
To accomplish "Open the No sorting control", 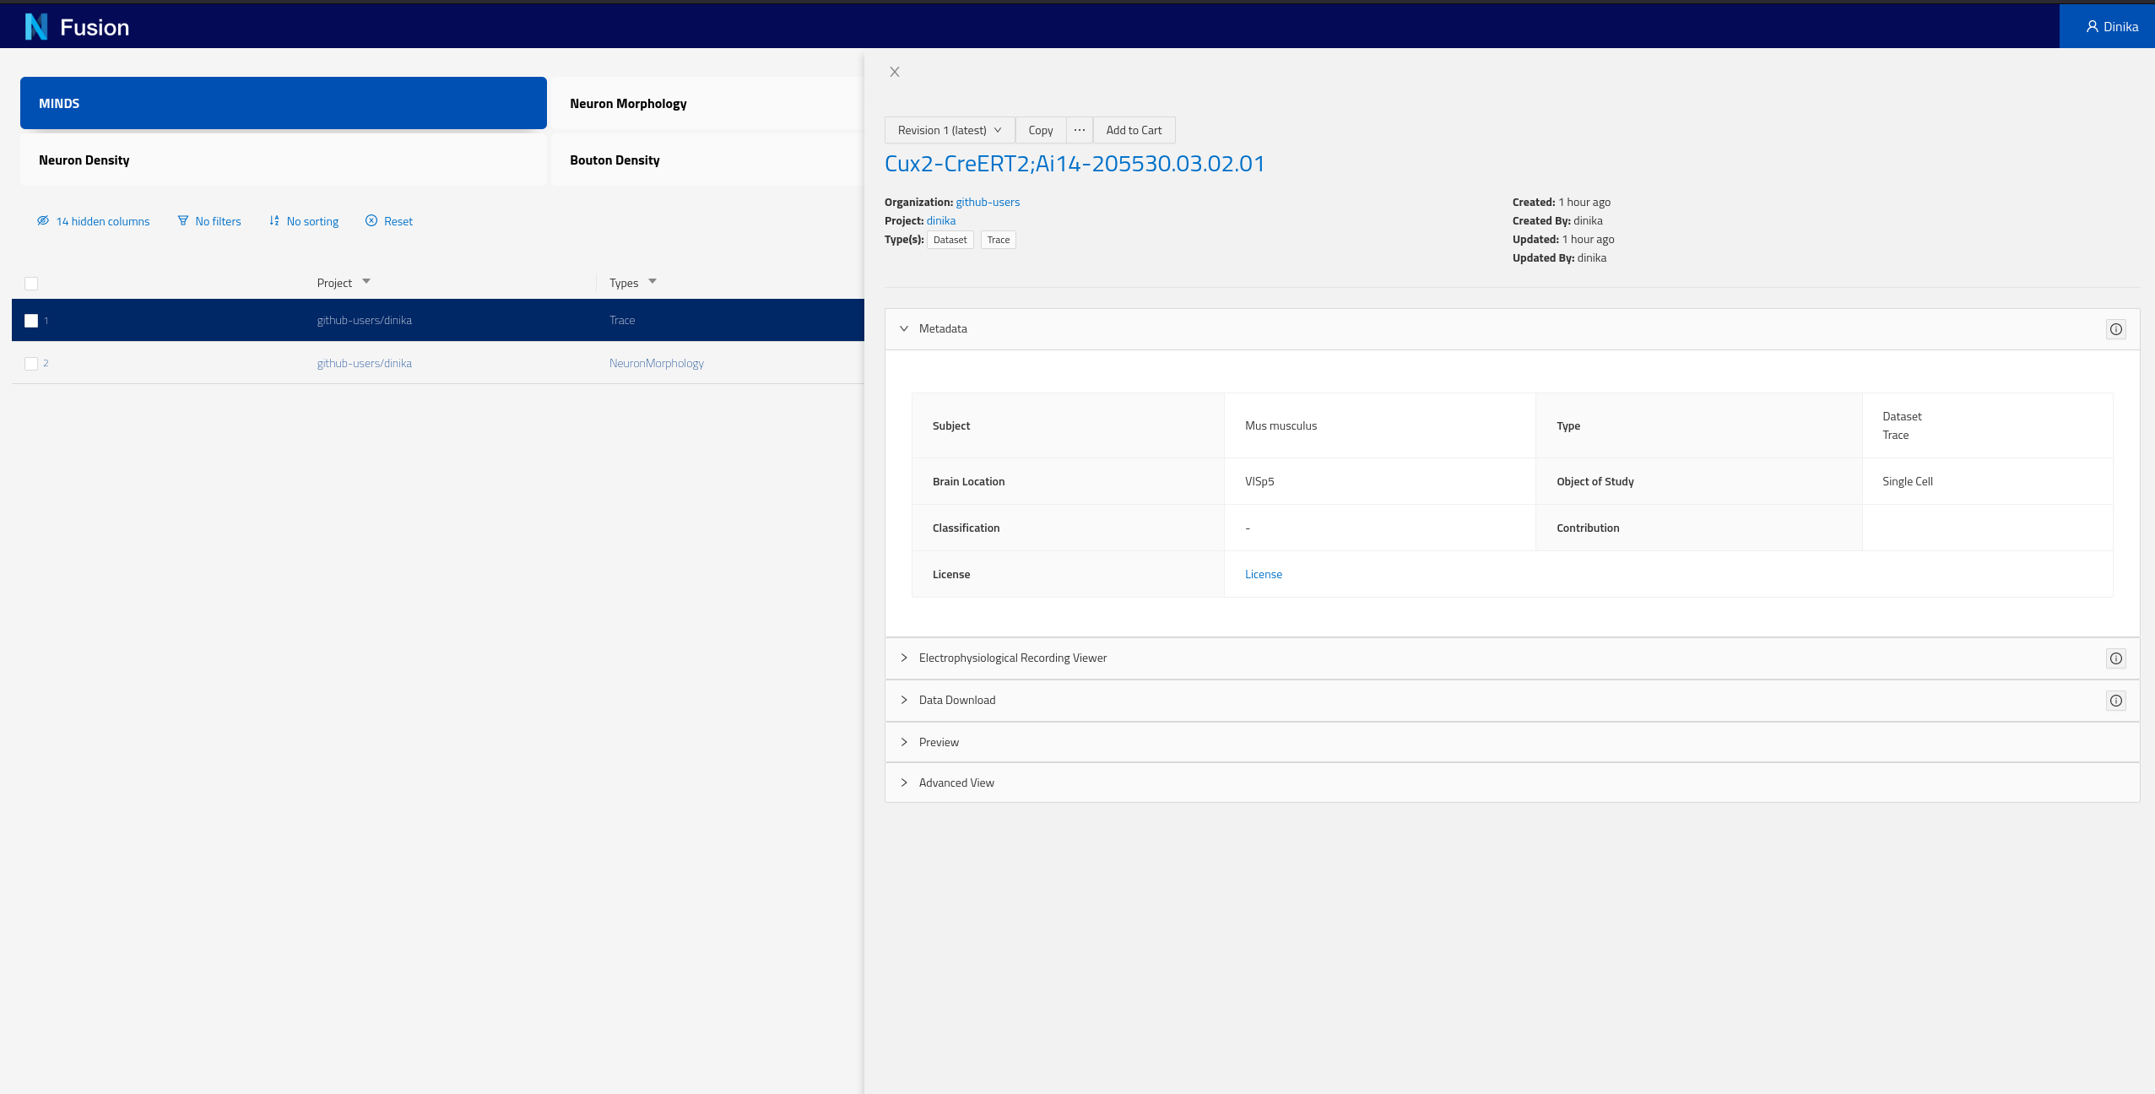I will [304, 221].
